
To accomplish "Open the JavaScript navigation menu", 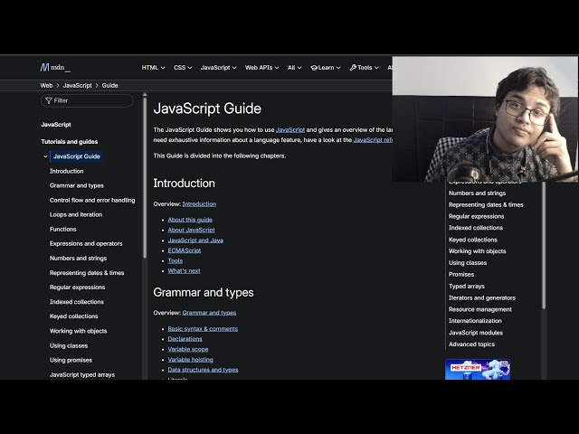I will [218, 68].
